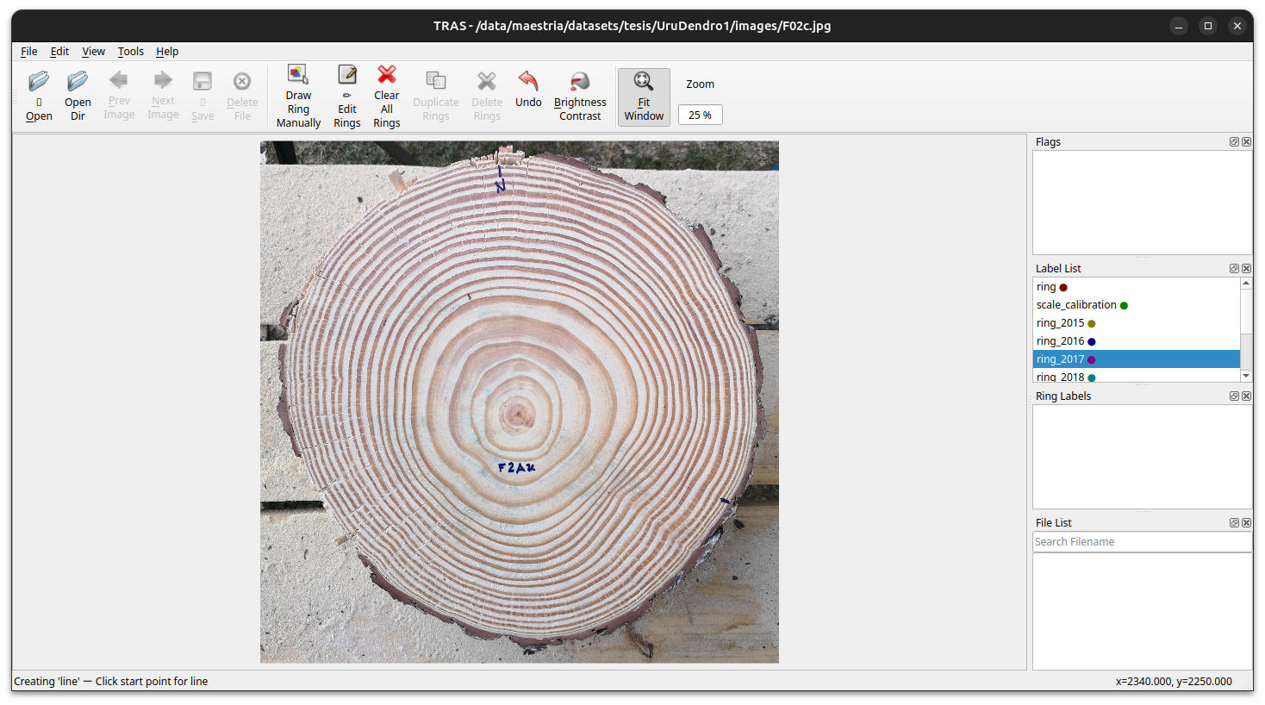Open the Brightness Contrast adjustment

pos(579,97)
